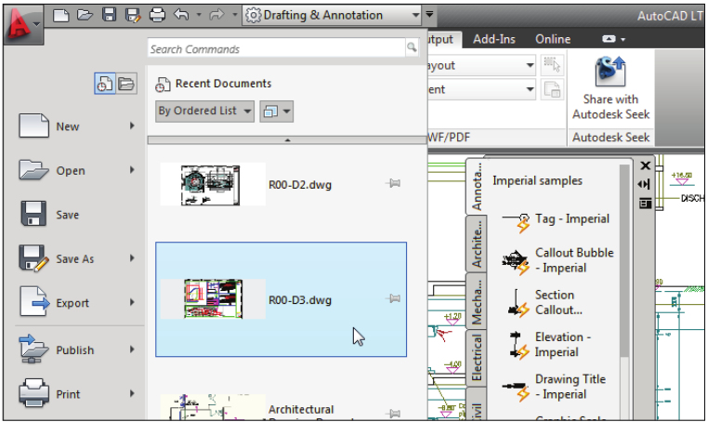Toggle the Open Documents view button
707x422 pixels.
click(x=126, y=84)
